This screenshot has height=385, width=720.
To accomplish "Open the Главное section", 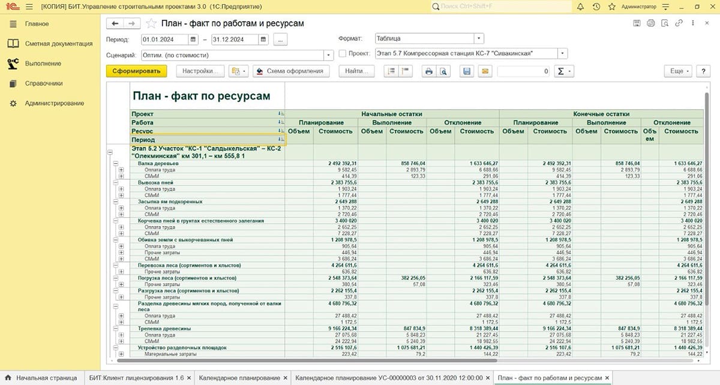I will pyautogui.click(x=37, y=24).
